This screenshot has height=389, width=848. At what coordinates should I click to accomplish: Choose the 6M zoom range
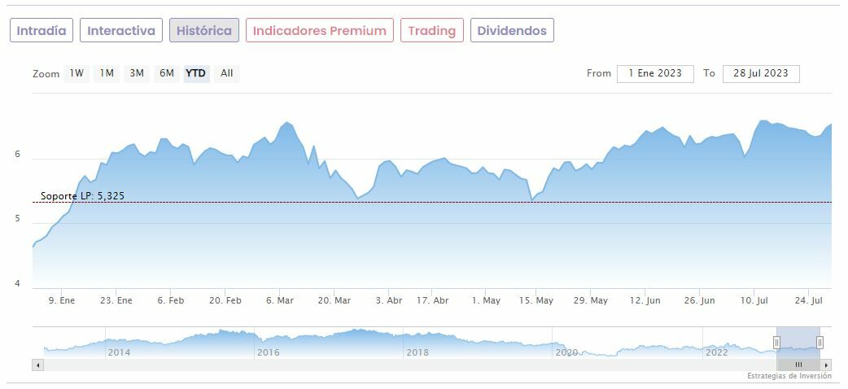click(x=167, y=73)
